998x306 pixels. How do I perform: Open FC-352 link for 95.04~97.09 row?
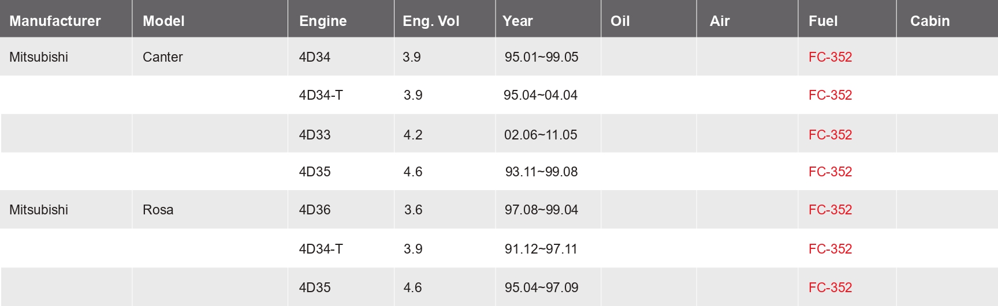pos(830,288)
